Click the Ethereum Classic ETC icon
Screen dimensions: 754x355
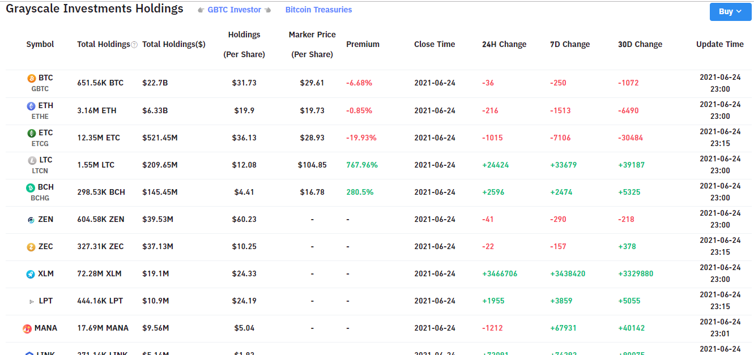[x=32, y=133]
